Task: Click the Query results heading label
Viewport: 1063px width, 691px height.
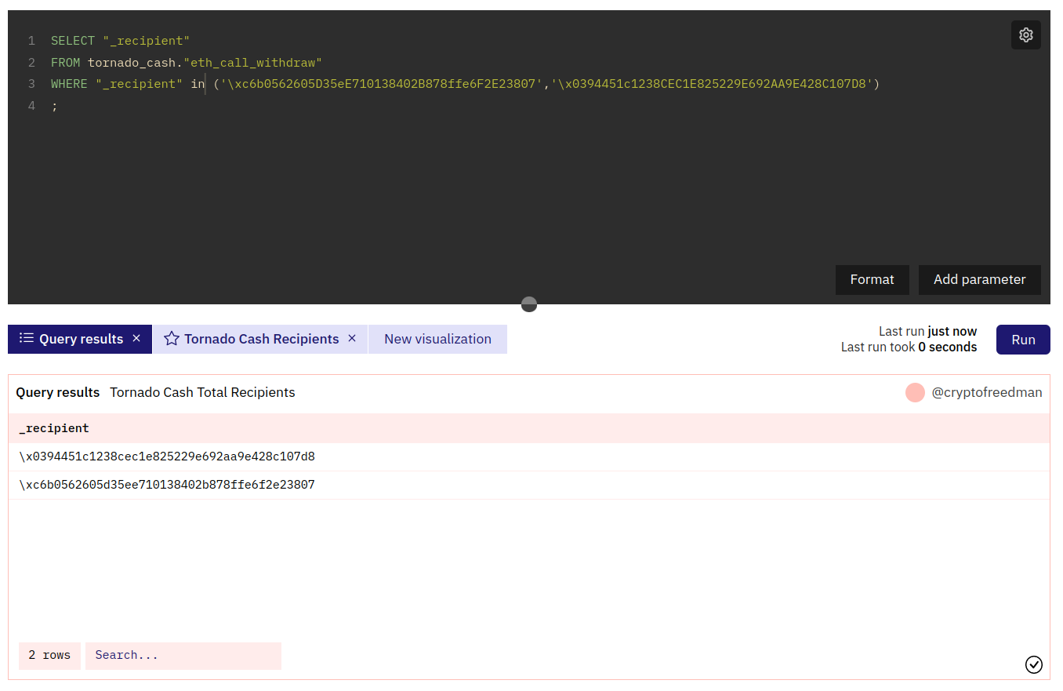Action: coord(58,392)
